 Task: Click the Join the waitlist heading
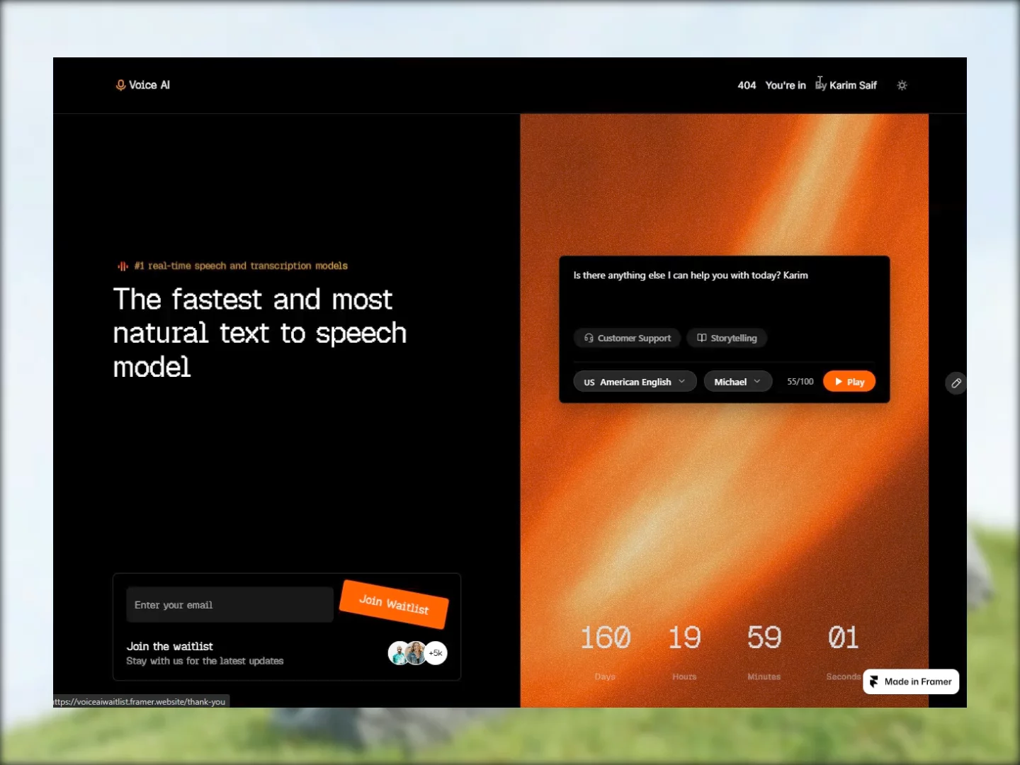click(170, 646)
